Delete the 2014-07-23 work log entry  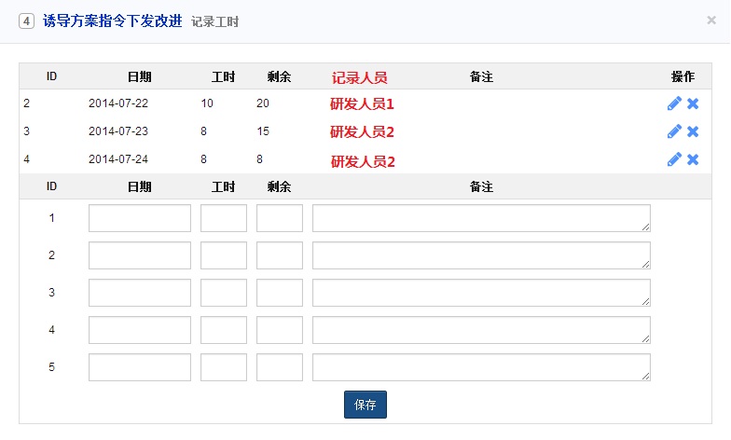(693, 131)
